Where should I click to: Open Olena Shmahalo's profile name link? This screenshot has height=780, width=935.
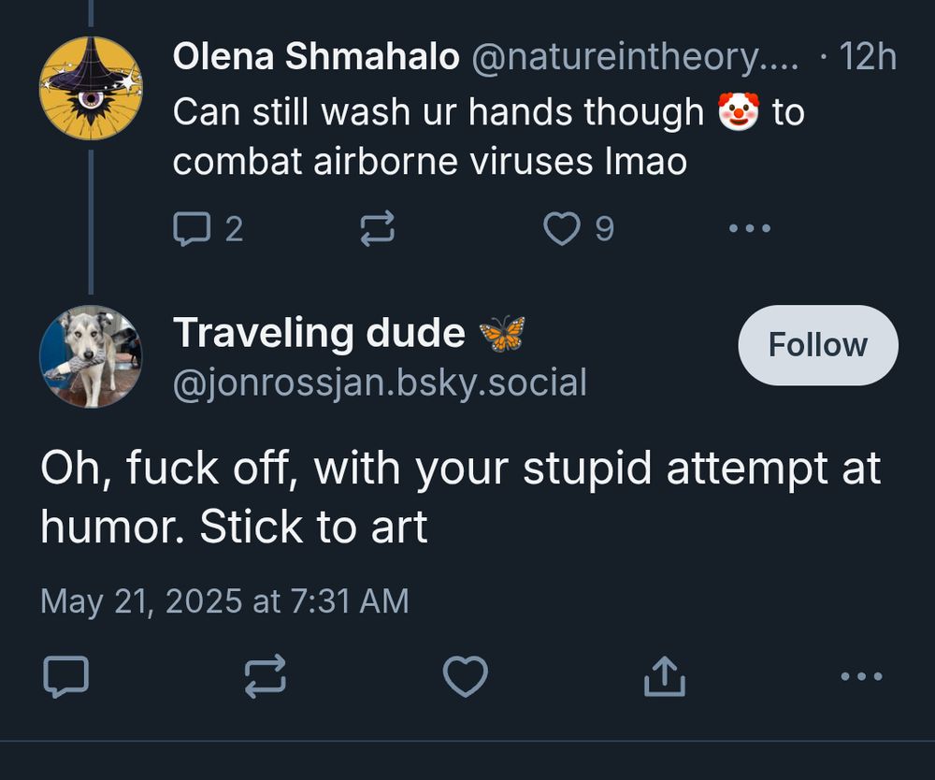(316, 58)
